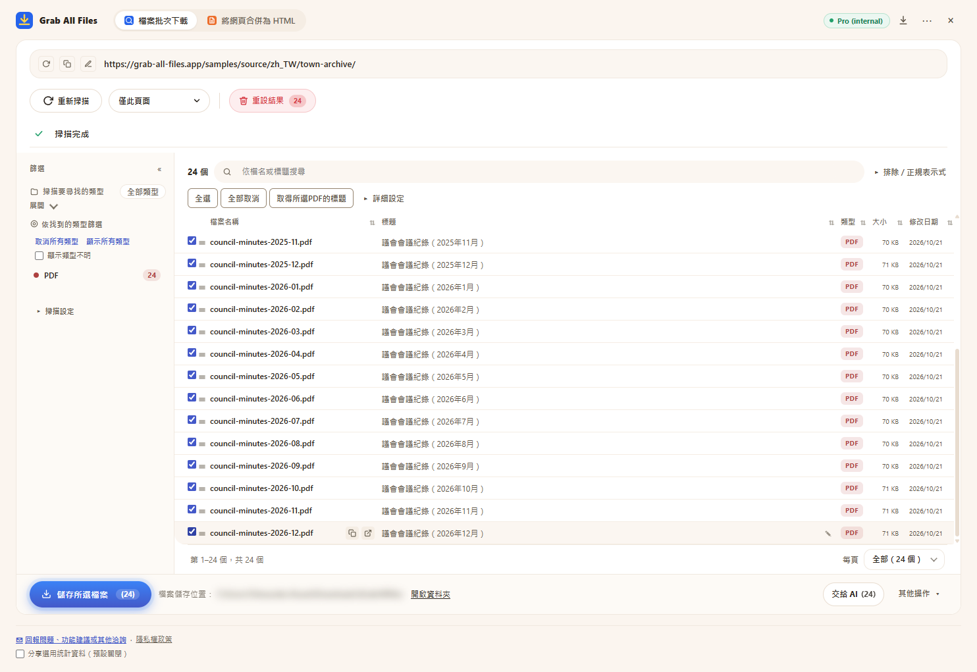Image resolution: width=977 pixels, height=672 pixels.
Task: Click the copy icon on council-minutes-2026-12.pdf row
Action: (352, 533)
